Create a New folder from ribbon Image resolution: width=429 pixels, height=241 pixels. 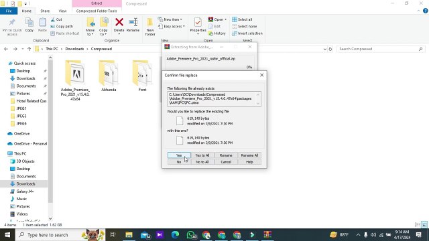pyautogui.click(x=150, y=27)
